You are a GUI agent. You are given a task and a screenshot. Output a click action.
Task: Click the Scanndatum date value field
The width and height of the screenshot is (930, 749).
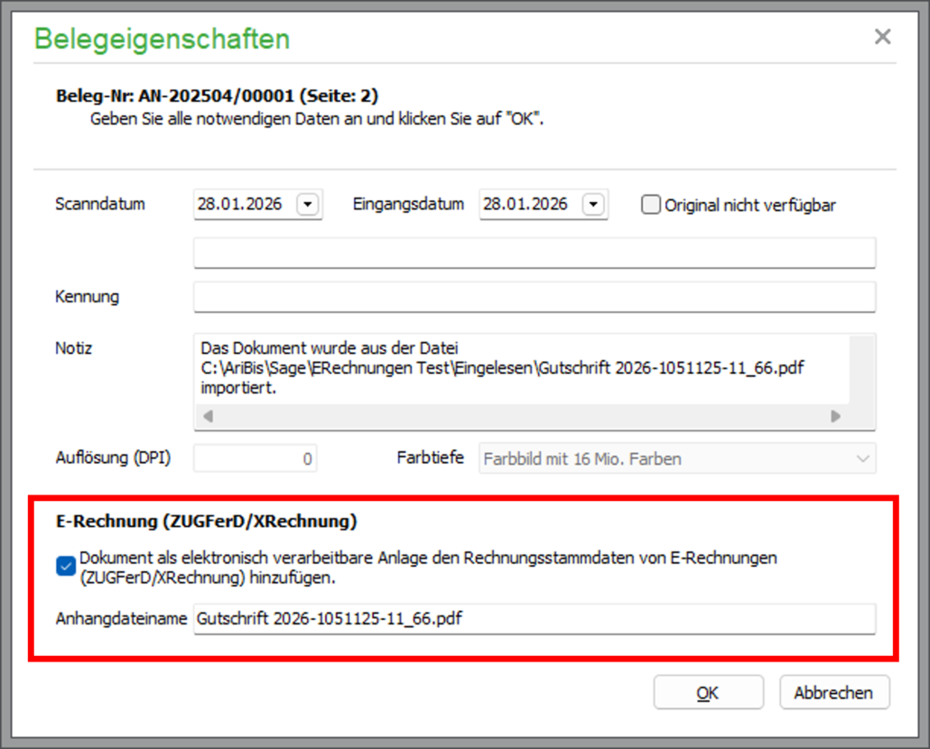pos(244,205)
